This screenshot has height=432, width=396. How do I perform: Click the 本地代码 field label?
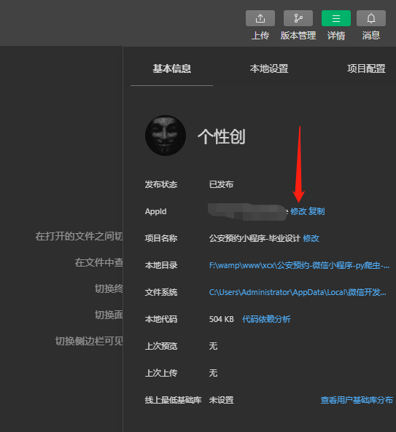point(161,319)
